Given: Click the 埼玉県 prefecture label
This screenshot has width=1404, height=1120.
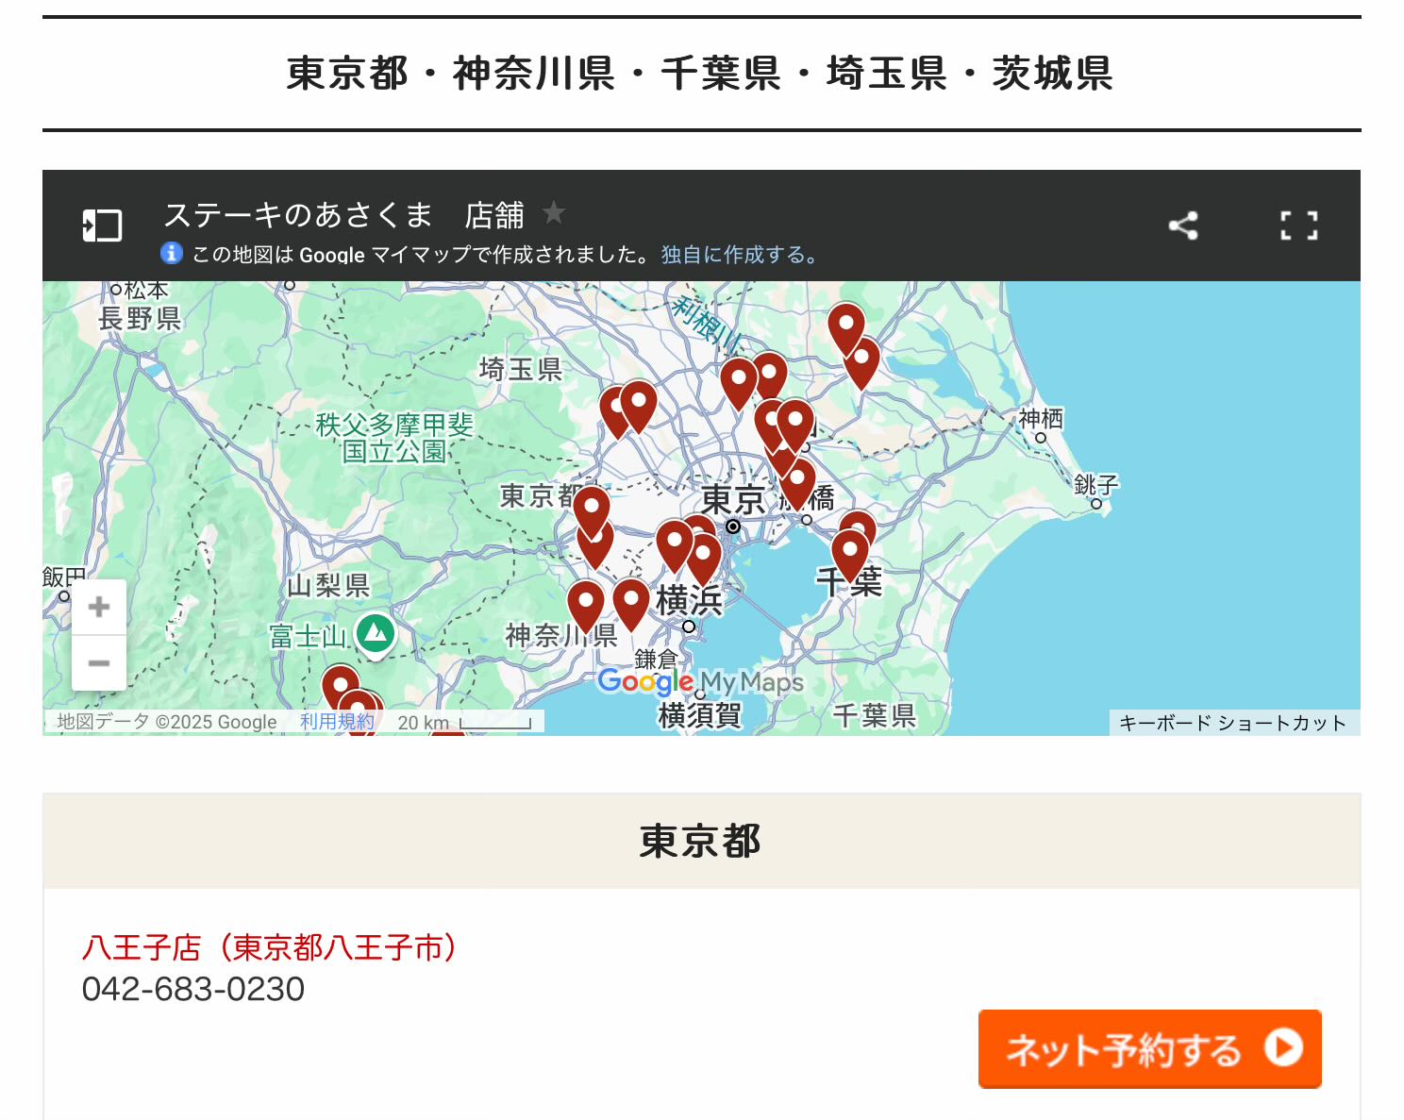Looking at the screenshot, I should (521, 369).
